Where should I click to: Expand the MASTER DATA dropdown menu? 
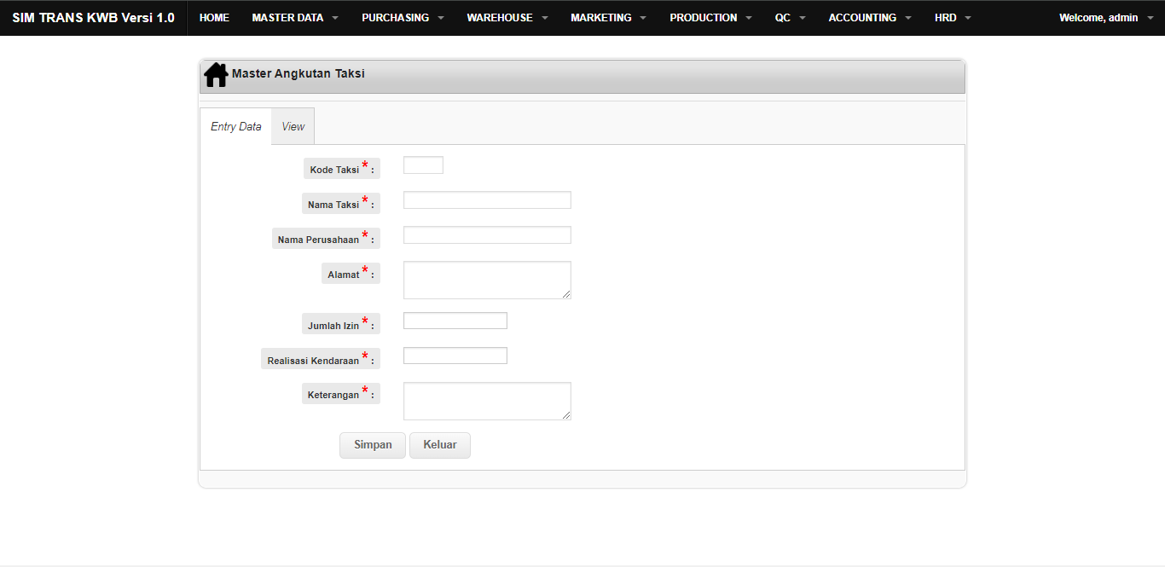point(294,18)
